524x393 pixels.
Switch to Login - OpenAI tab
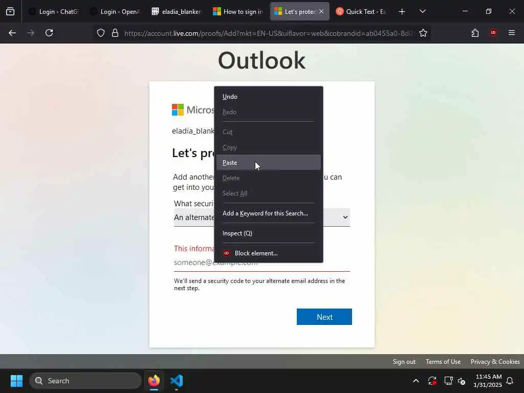pos(115,11)
